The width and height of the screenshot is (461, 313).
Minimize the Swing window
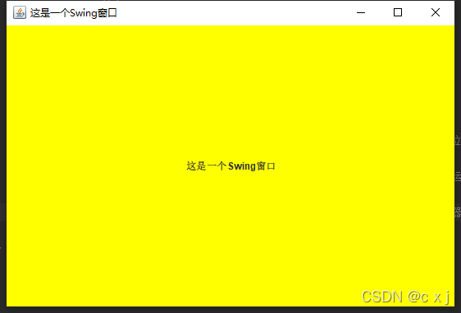click(361, 12)
